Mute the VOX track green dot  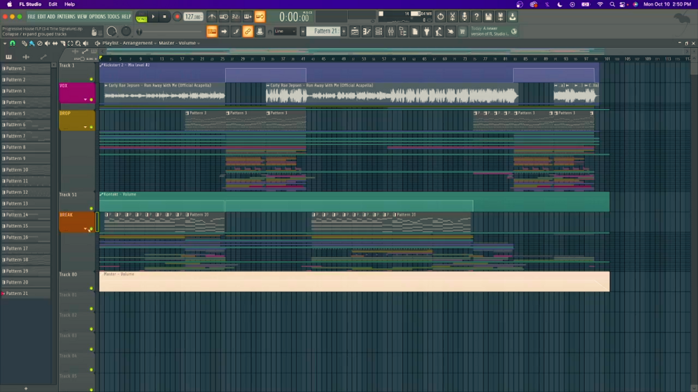(x=91, y=99)
